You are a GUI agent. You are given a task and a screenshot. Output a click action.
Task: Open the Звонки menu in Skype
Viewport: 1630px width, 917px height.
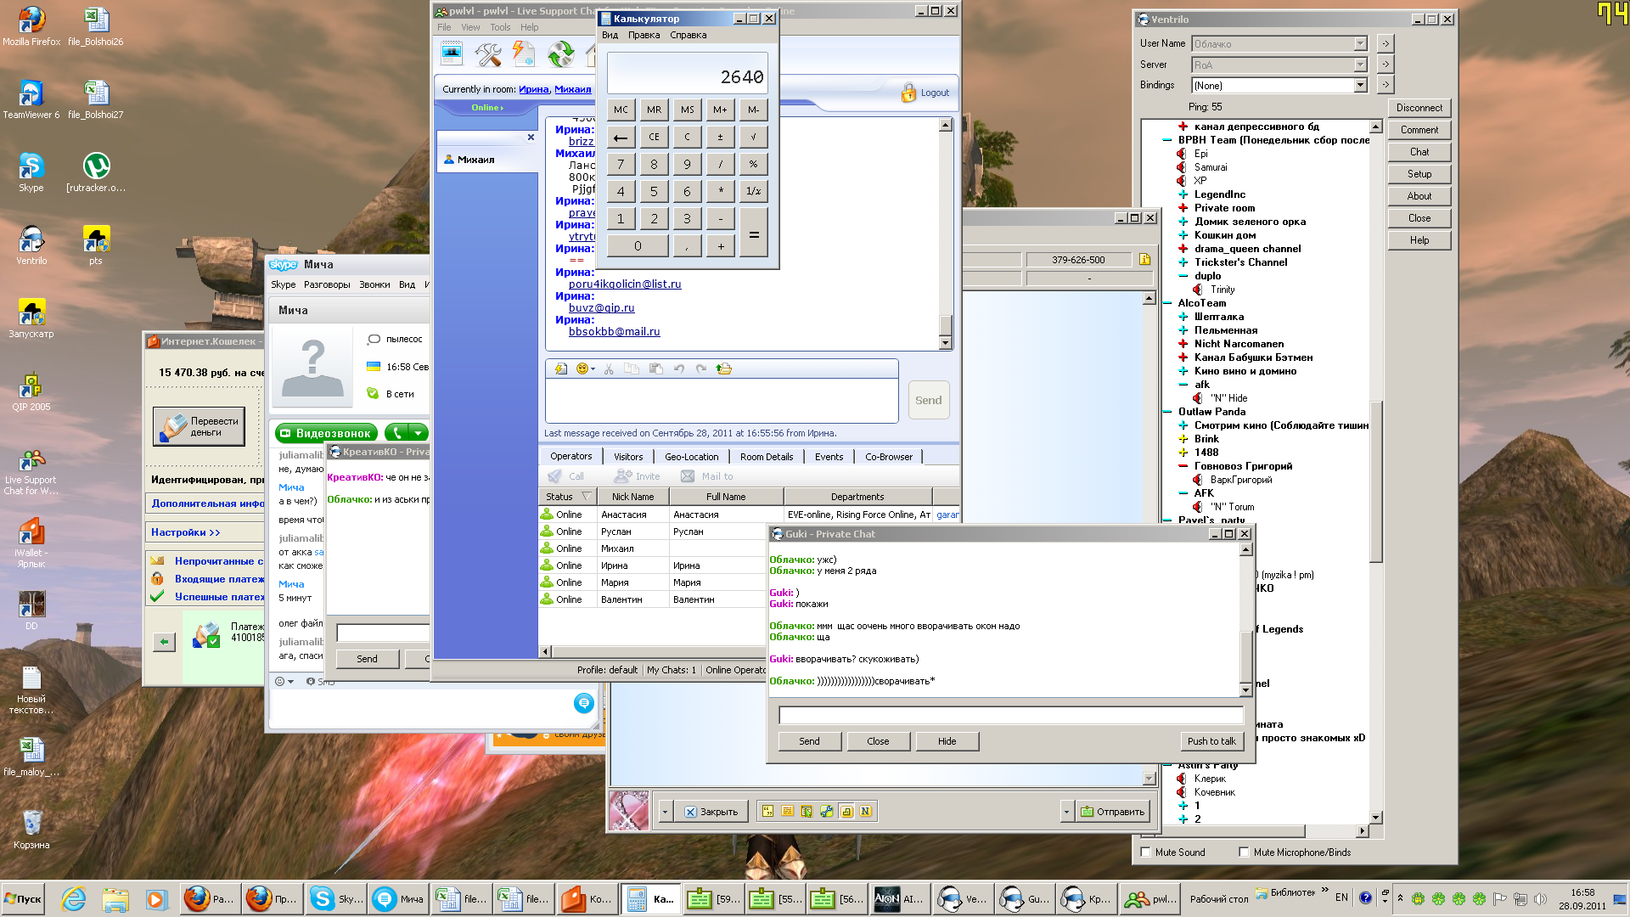click(374, 284)
